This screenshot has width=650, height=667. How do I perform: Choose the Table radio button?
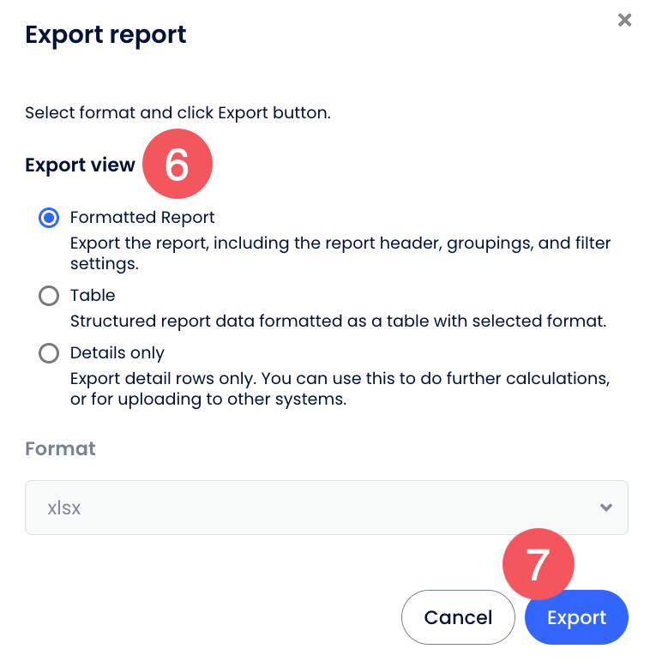tap(49, 296)
